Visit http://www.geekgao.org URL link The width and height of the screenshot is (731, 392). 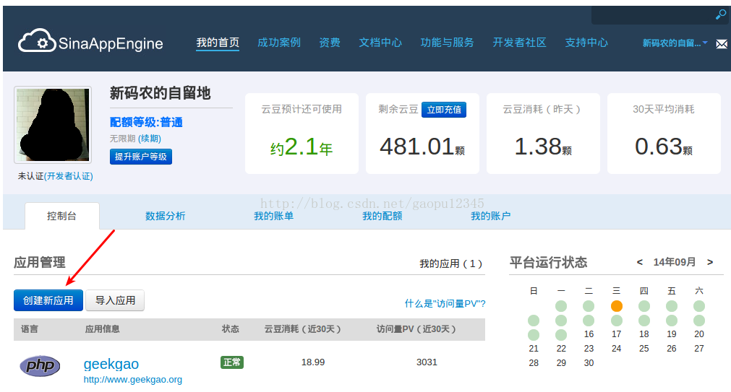133,380
